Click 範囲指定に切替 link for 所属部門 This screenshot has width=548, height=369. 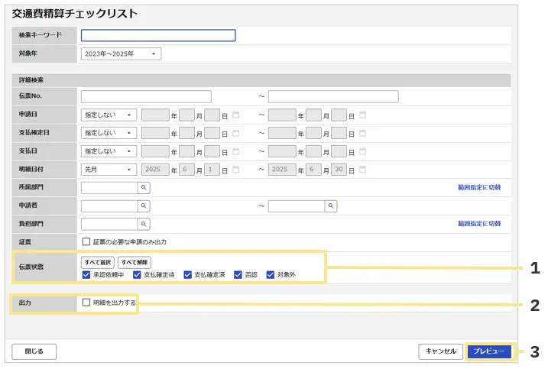(x=479, y=187)
